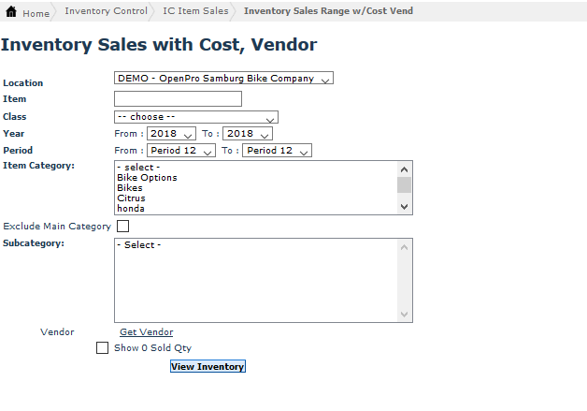Enable Show 0 Sold Qty checkbox
The image size is (587, 411).
[x=103, y=348]
